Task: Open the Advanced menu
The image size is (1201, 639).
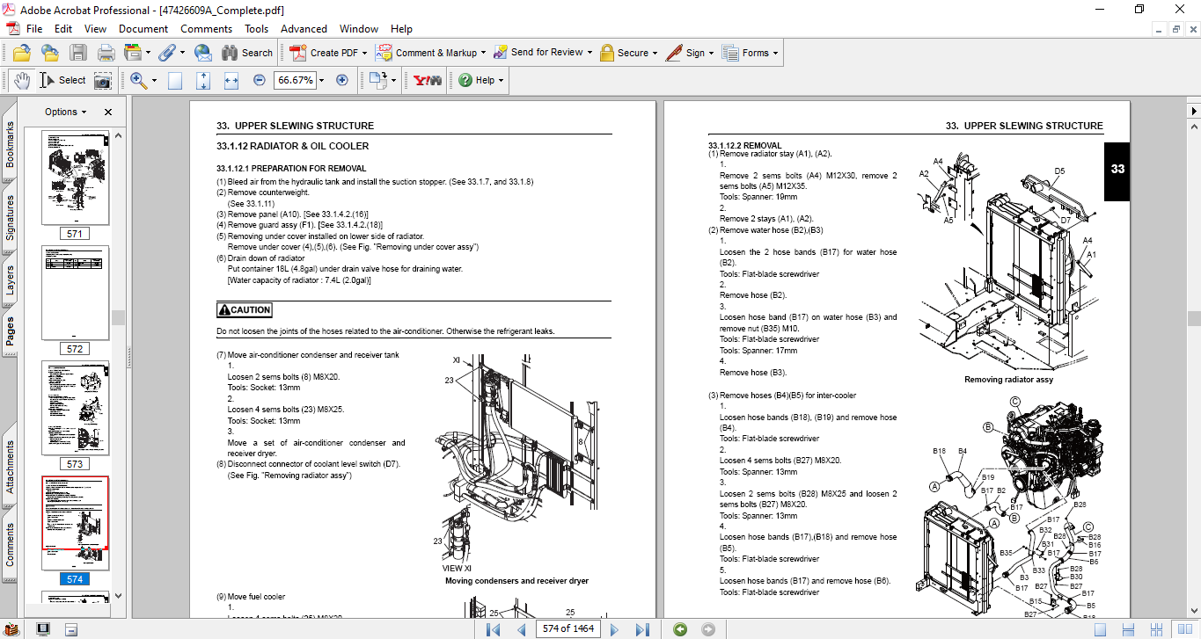Action: click(x=304, y=29)
